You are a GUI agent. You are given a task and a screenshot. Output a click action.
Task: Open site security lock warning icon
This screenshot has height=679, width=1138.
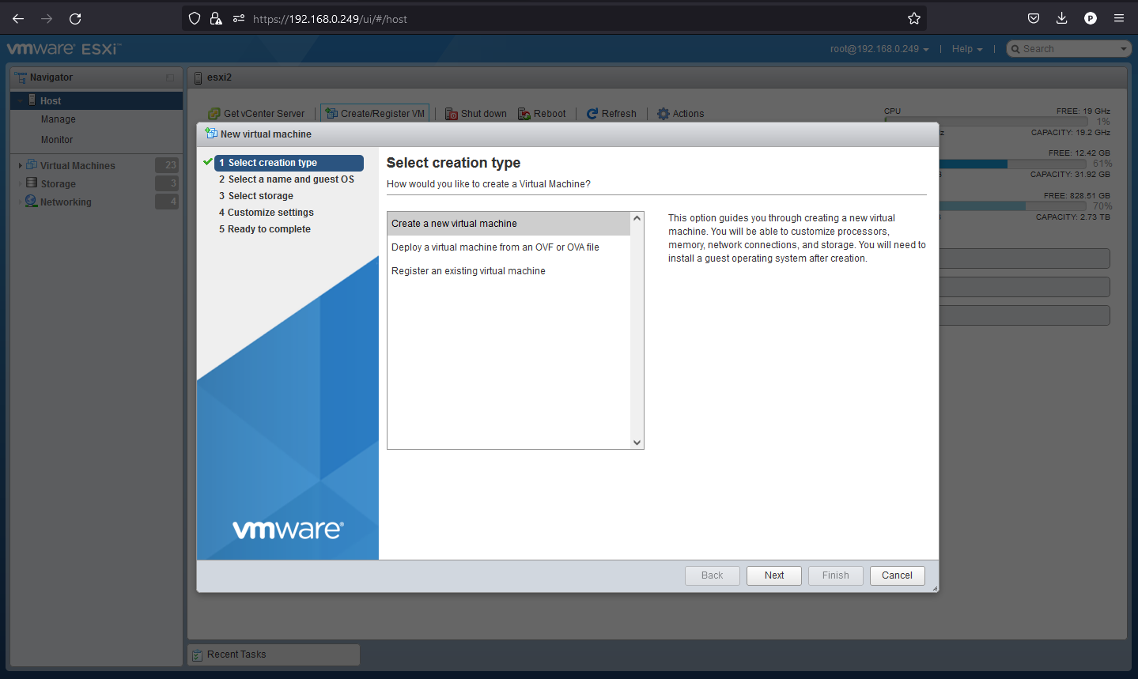(x=216, y=18)
